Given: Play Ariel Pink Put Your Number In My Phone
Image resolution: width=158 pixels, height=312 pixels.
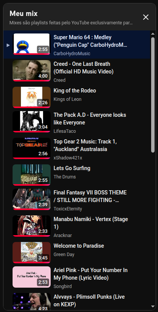Looking at the screenshot, I should [90, 274].
